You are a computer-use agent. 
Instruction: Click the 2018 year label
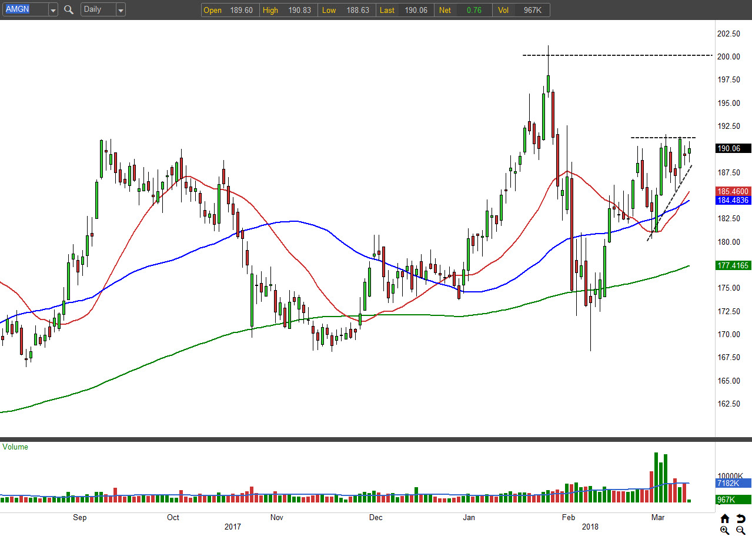(590, 527)
